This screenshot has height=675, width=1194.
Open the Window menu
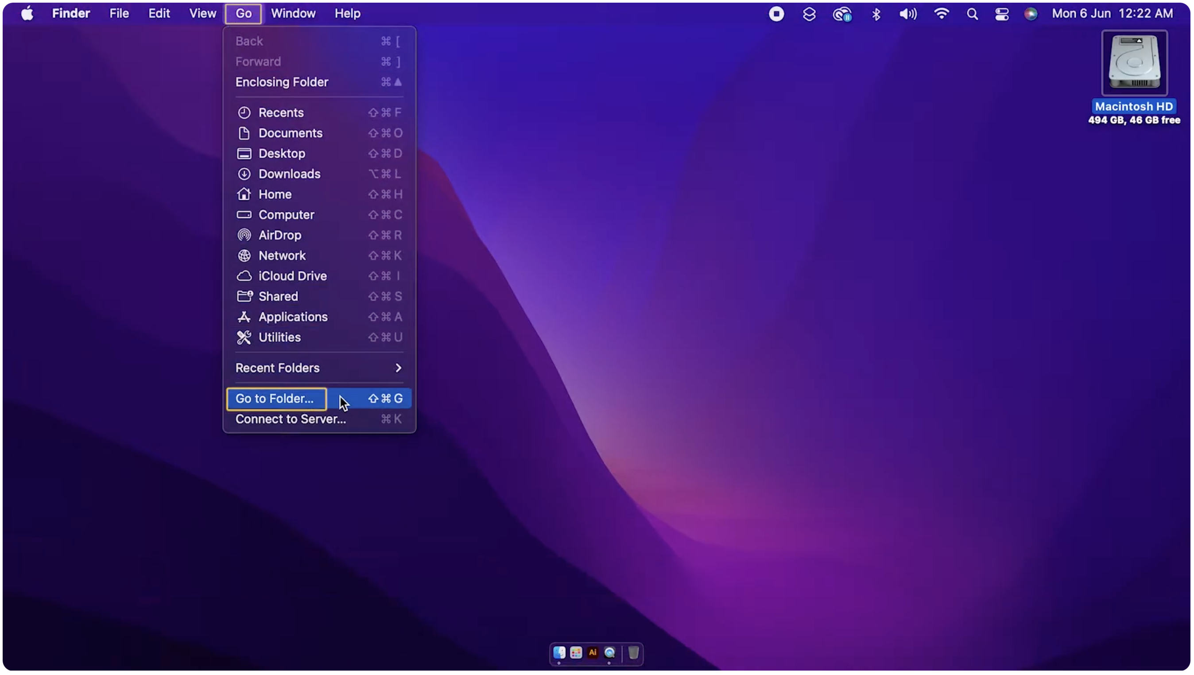tap(293, 14)
